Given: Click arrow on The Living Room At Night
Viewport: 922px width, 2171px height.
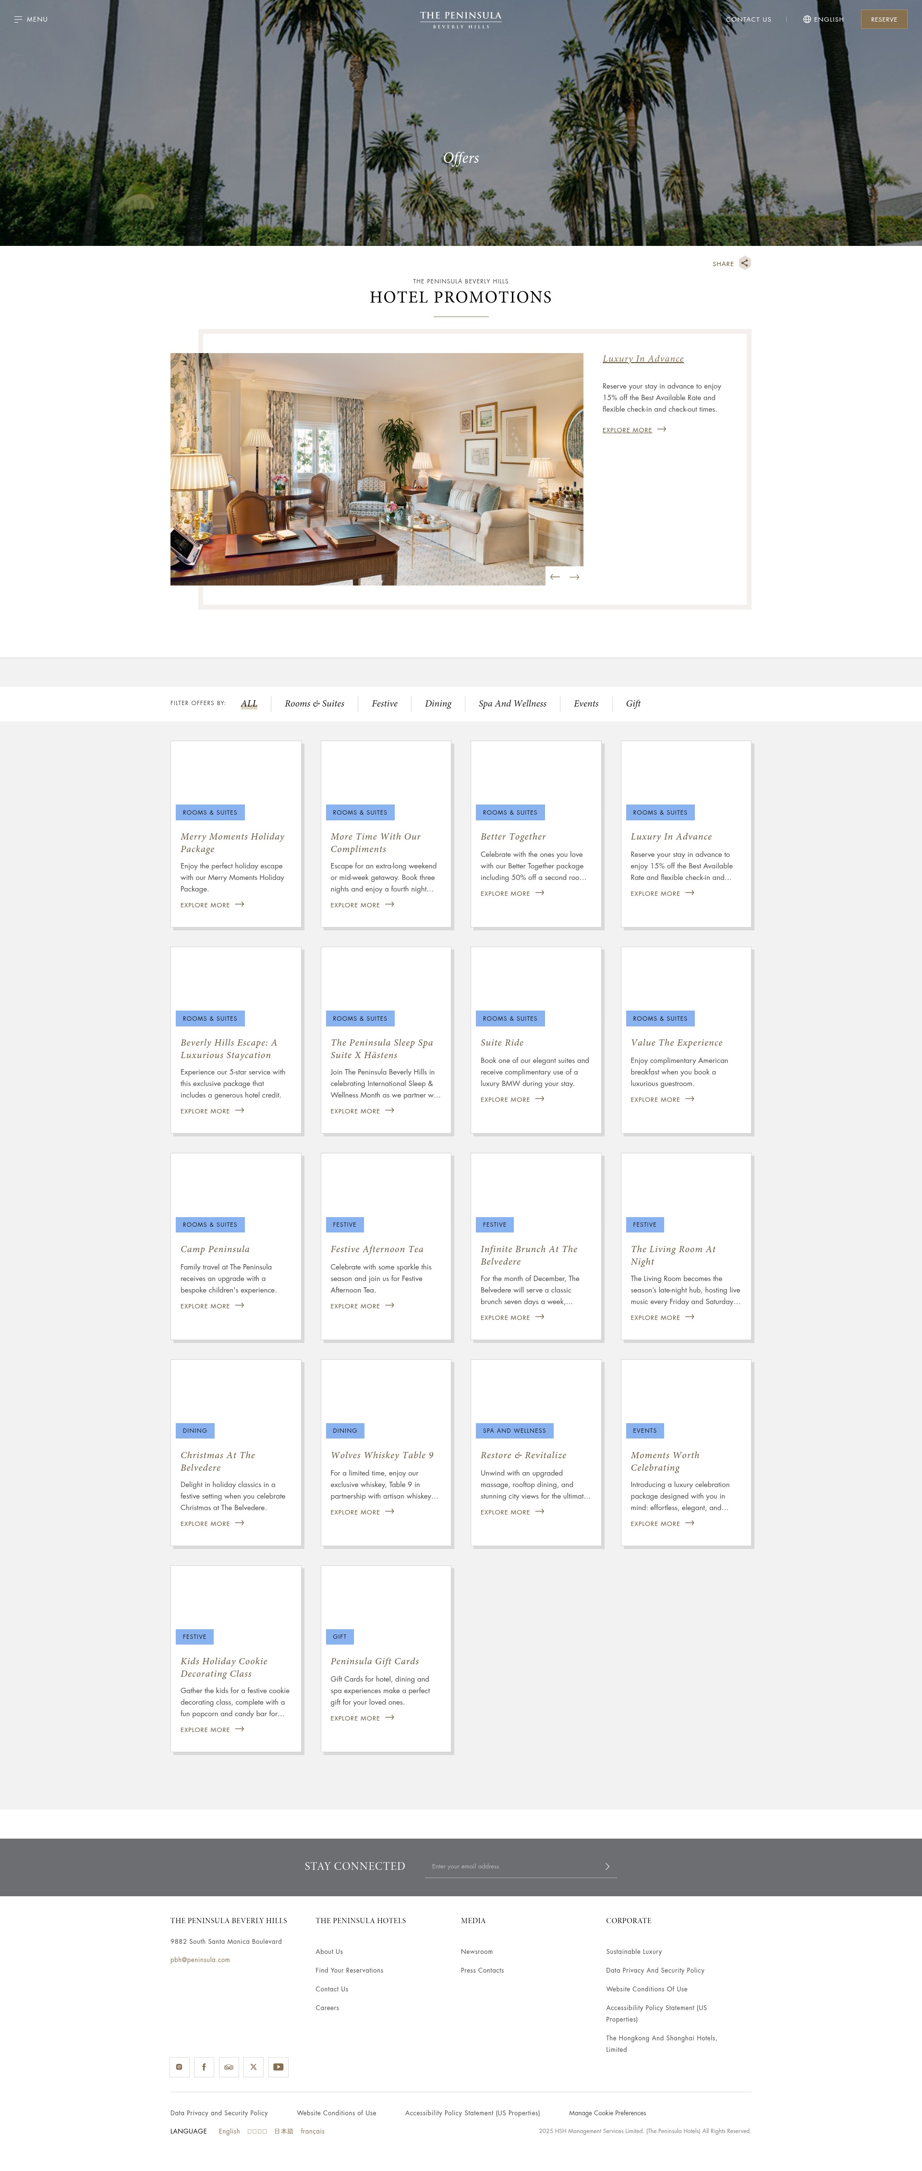Looking at the screenshot, I should [690, 1317].
